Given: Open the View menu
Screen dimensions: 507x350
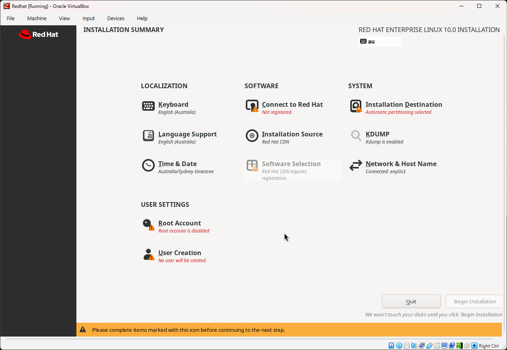Looking at the screenshot, I should pyautogui.click(x=65, y=18).
